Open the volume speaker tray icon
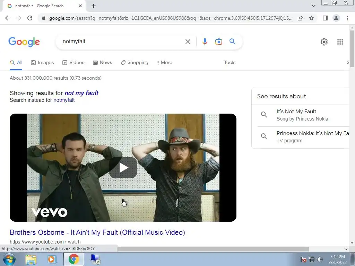The image size is (355, 266). coord(320,259)
